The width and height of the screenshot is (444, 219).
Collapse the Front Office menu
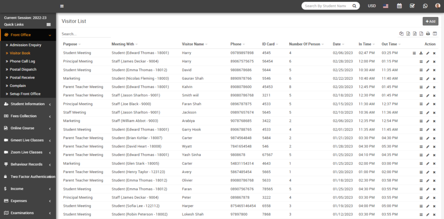coord(28,35)
